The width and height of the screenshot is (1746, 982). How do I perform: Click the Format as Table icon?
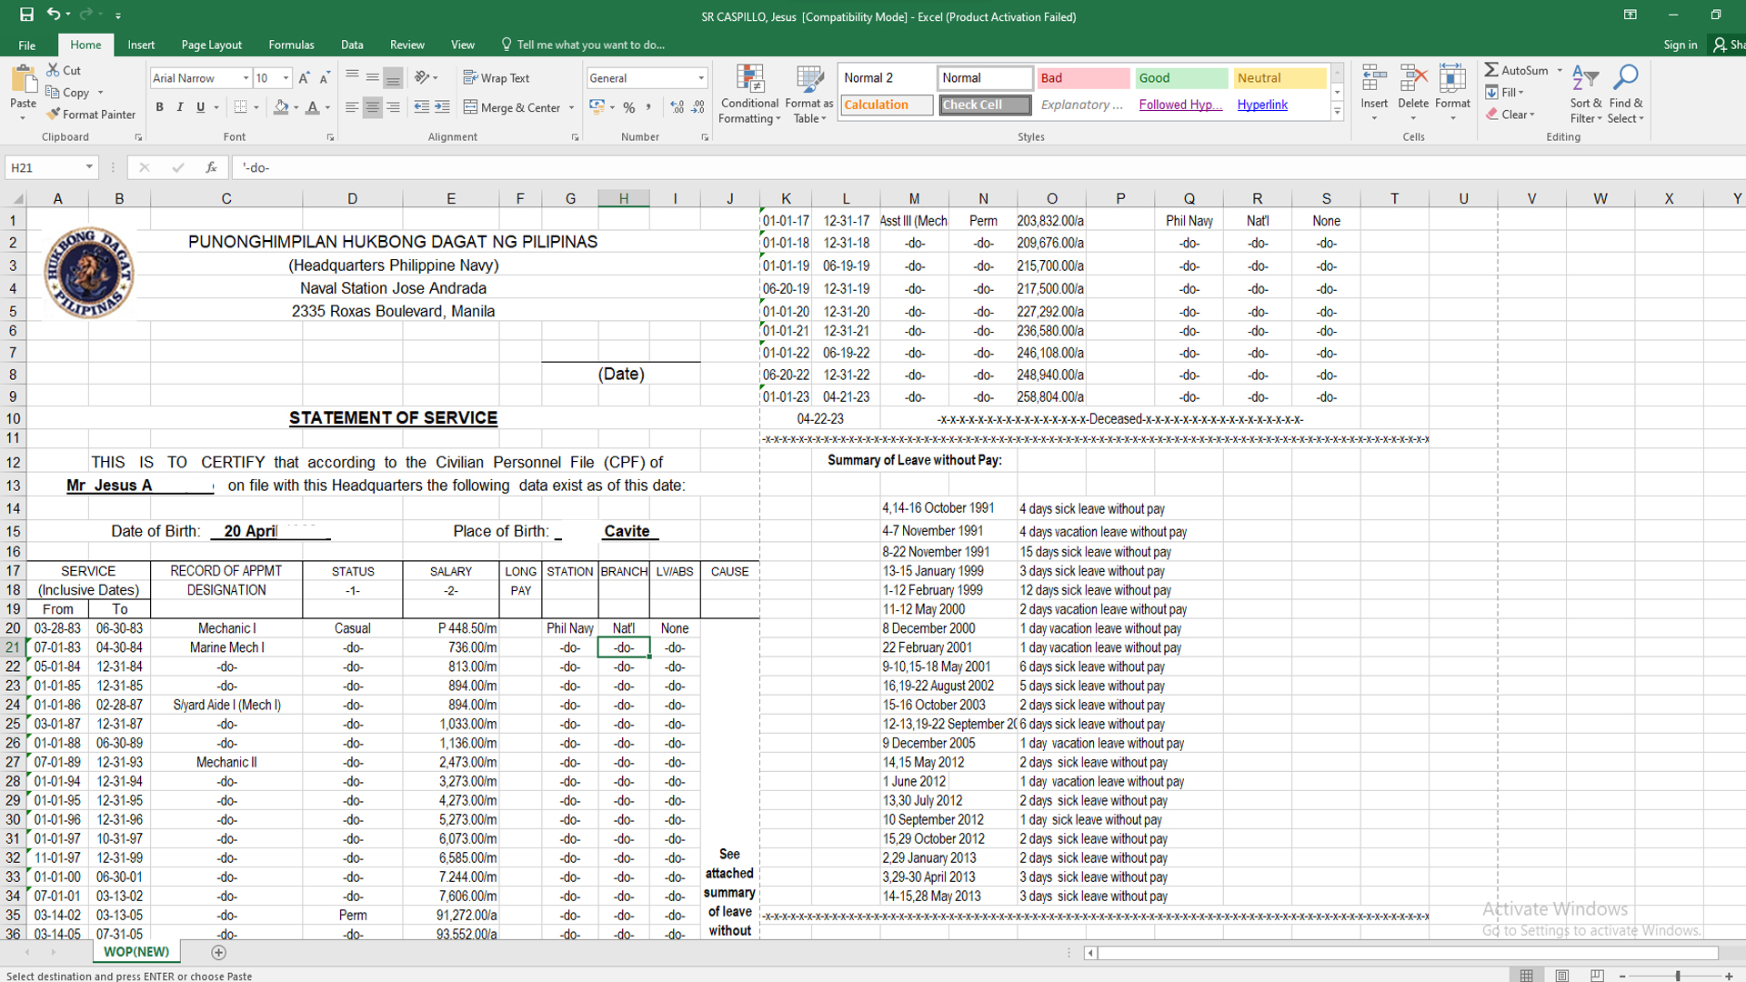pyautogui.click(x=808, y=80)
